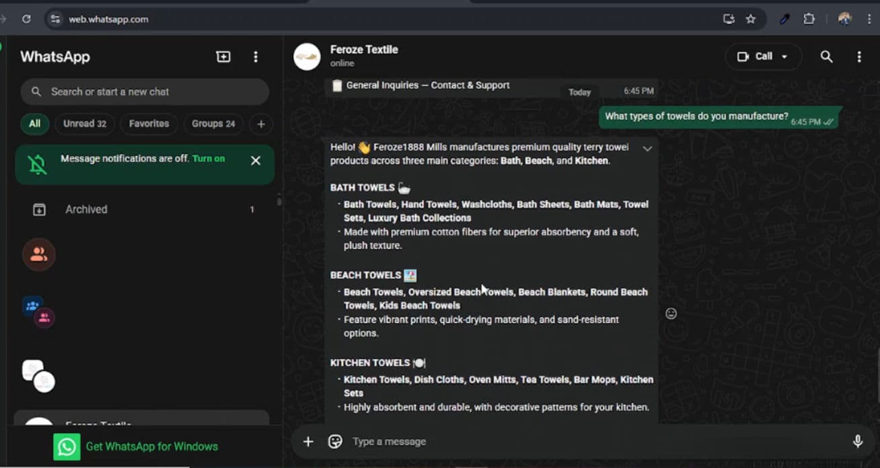The height and width of the screenshot is (468, 880).
Task: Search within the chat using the magnifier icon
Action: click(827, 56)
